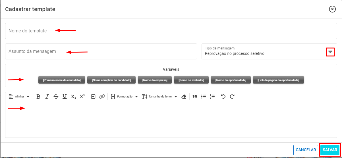
Task: Toggle strikethrough text formatting
Action: pyautogui.click(x=56, y=97)
